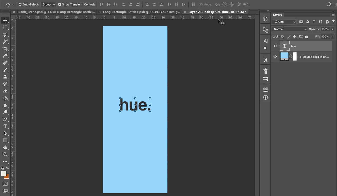The height and width of the screenshot is (196, 337).
Task: Hide the hue. text layer
Action: coord(275,46)
